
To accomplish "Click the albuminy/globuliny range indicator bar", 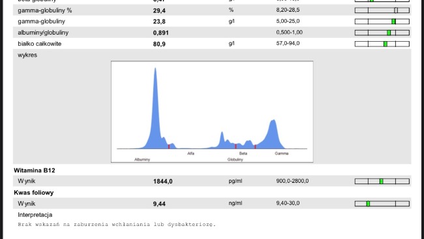I will [x=382, y=33].
